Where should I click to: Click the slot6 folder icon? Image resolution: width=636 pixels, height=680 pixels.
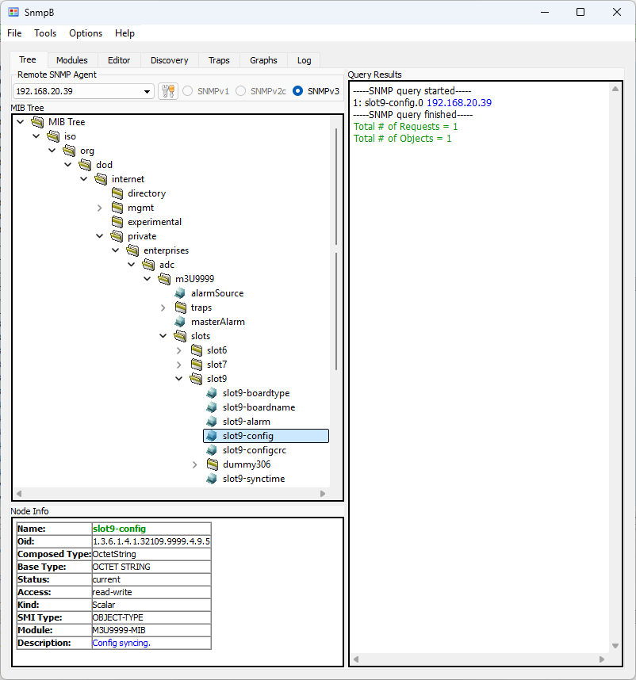[x=197, y=350]
